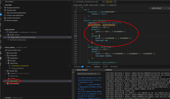Click the debug console filter input
The height and width of the screenshot is (99, 170).
point(89,74)
